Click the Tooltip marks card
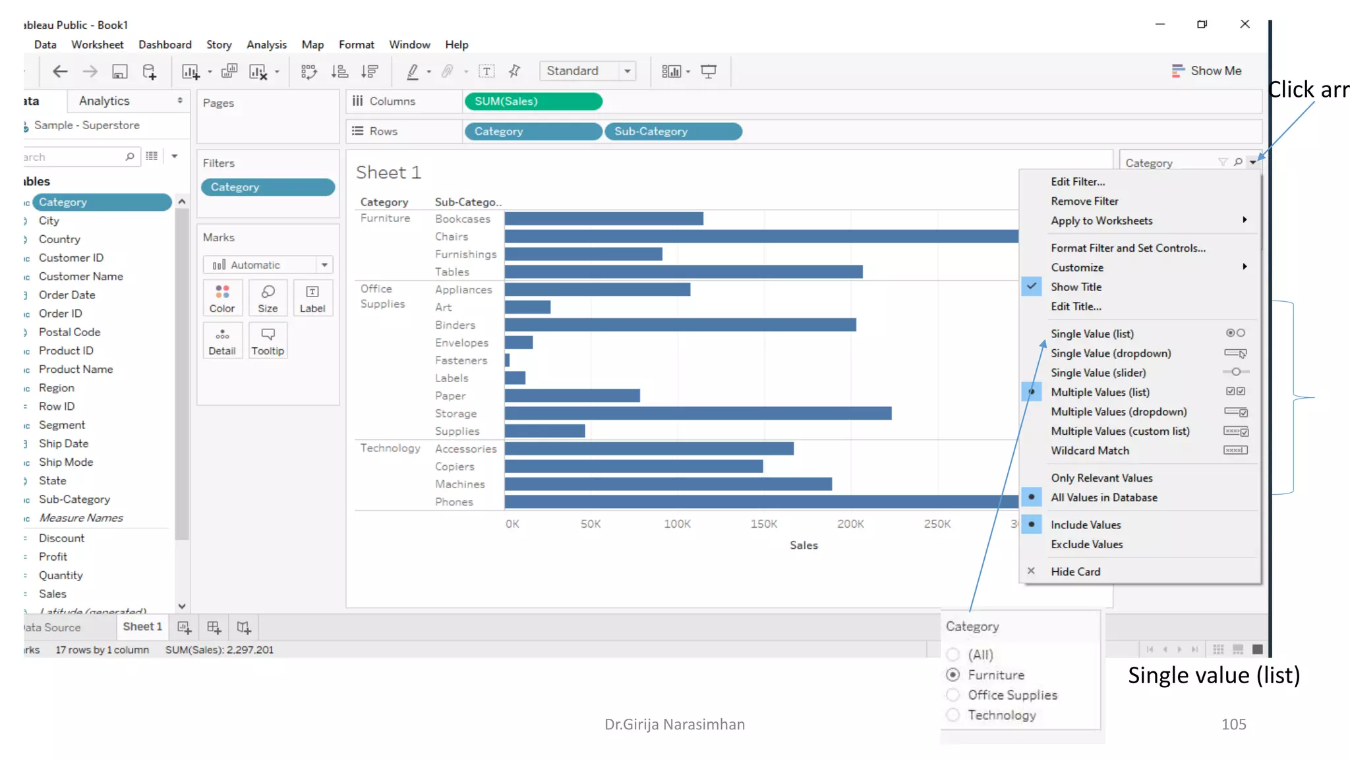 pos(268,341)
